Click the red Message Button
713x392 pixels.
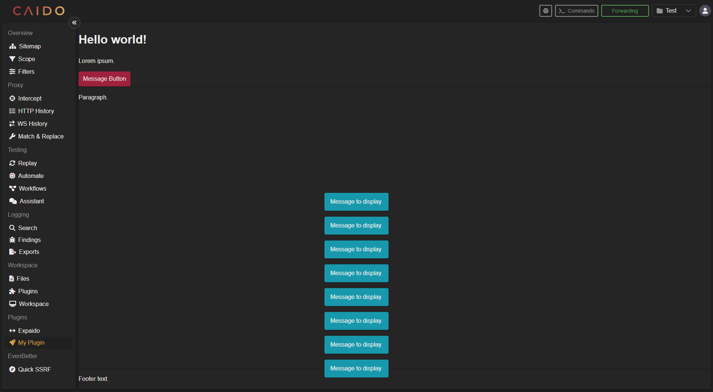104,79
